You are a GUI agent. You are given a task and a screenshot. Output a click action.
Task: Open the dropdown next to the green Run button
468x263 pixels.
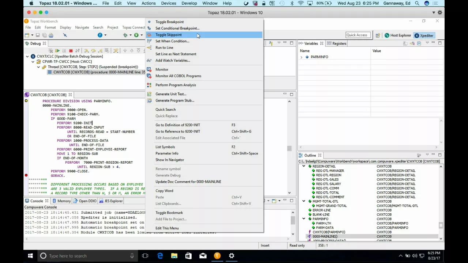141,35
